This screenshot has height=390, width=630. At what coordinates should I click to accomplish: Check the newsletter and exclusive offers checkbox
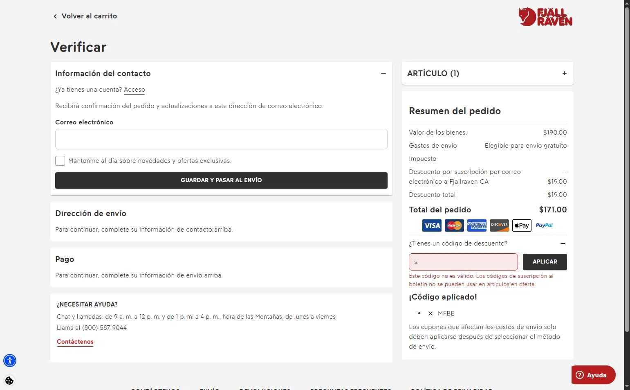60,161
